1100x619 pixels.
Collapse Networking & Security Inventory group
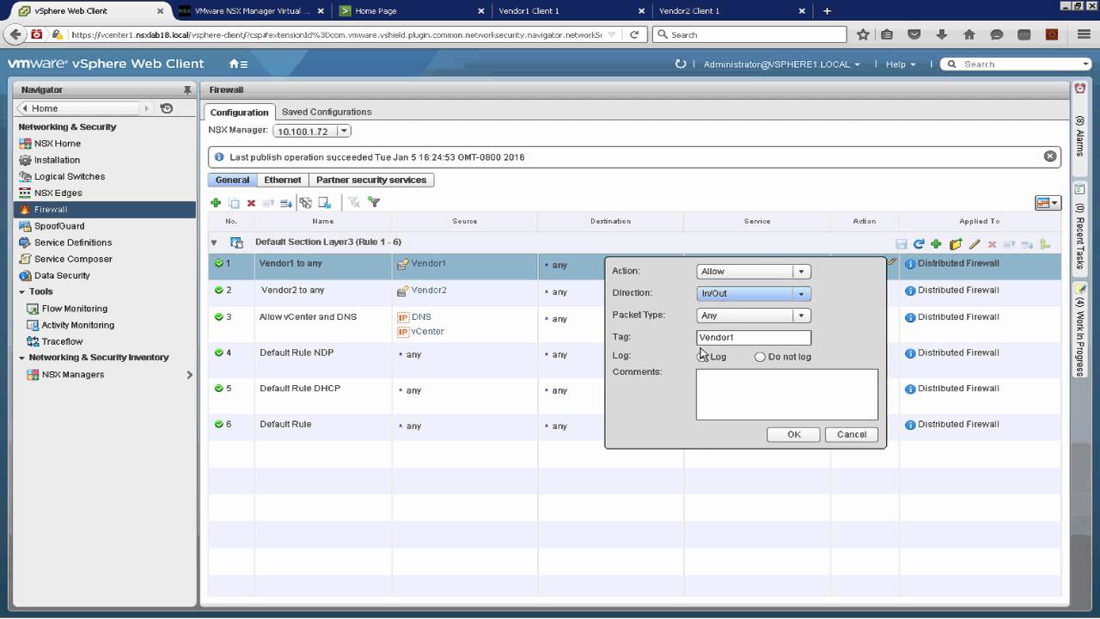(21, 358)
